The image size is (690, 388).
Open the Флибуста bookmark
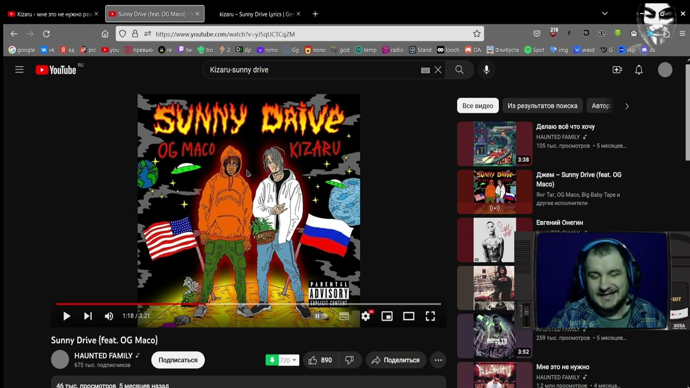coord(503,50)
